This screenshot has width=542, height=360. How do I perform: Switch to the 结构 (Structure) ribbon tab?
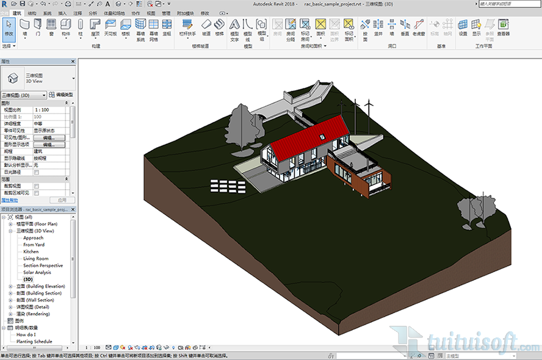pyautogui.click(x=32, y=12)
